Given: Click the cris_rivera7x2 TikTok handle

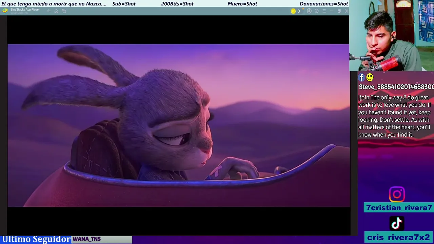Looking at the screenshot, I should [399, 237].
